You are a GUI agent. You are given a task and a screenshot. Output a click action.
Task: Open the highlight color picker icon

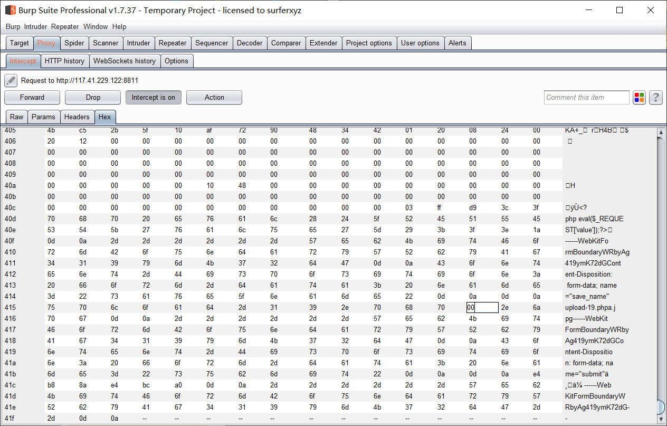(640, 97)
